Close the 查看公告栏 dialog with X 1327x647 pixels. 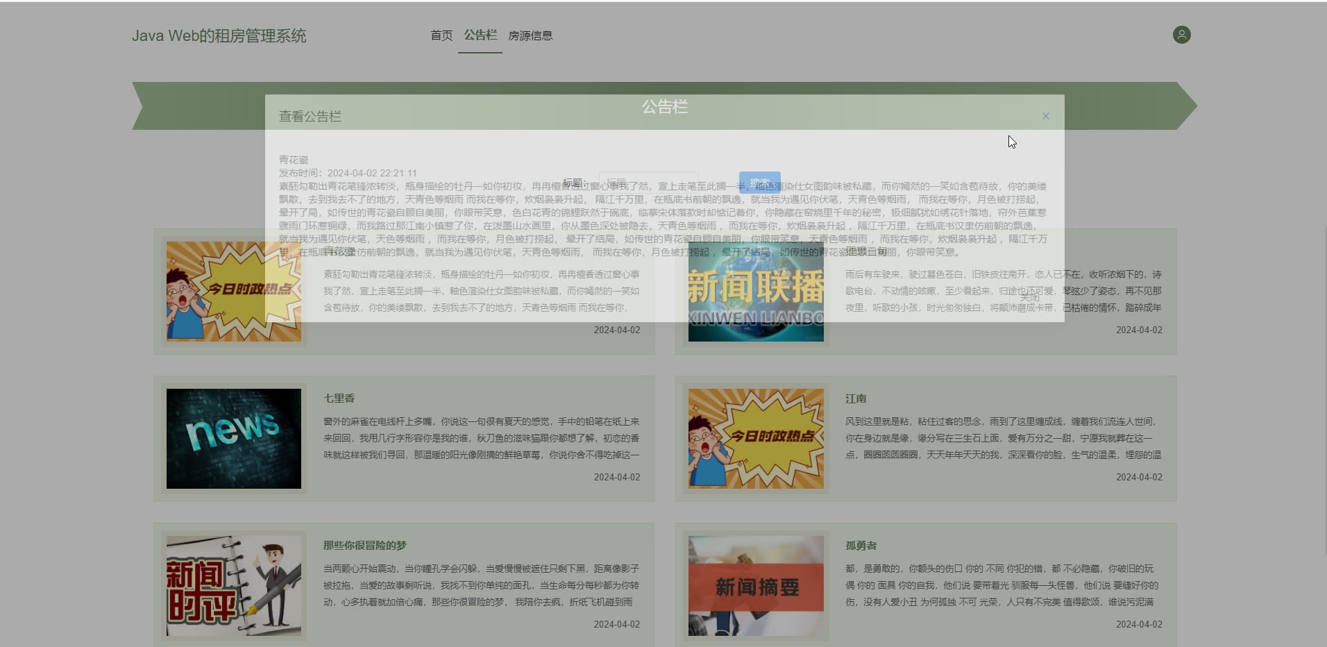pos(1045,116)
